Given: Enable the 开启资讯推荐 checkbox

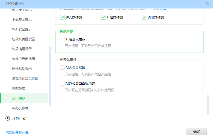Looking at the screenshot, I should [x=62, y=39].
